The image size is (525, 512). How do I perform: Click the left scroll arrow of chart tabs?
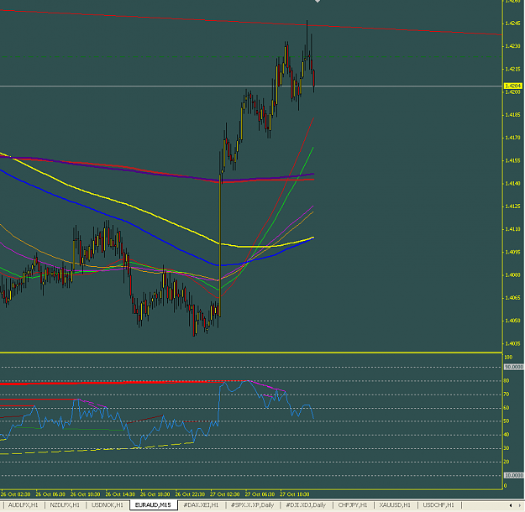pyautogui.click(x=511, y=505)
